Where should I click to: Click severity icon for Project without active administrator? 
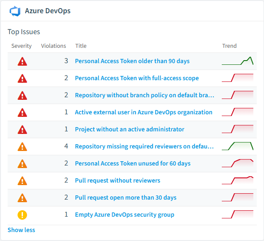click(x=22, y=130)
